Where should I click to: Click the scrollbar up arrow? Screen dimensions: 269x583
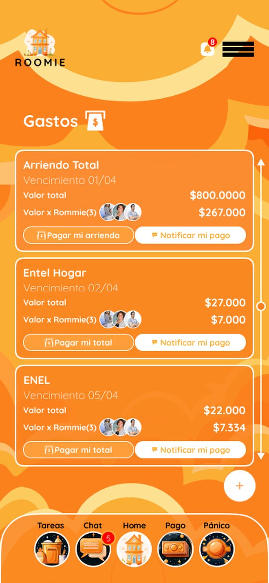click(x=261, y=162)
